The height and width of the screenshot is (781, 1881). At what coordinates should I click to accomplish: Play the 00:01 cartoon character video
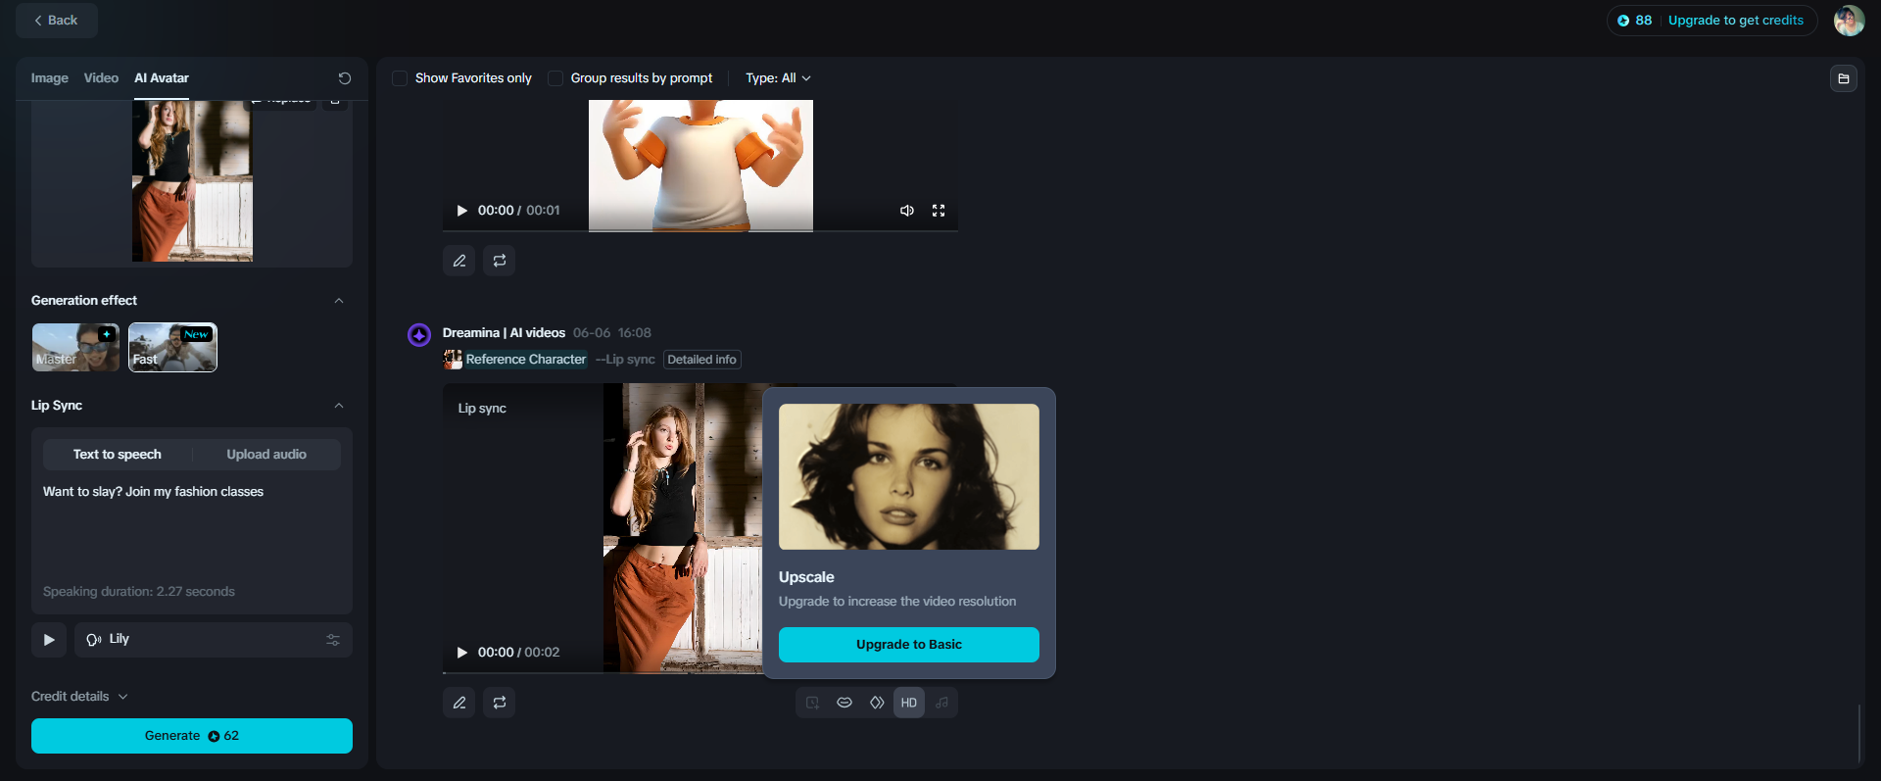pyautogui.click(x=462, y=211)
